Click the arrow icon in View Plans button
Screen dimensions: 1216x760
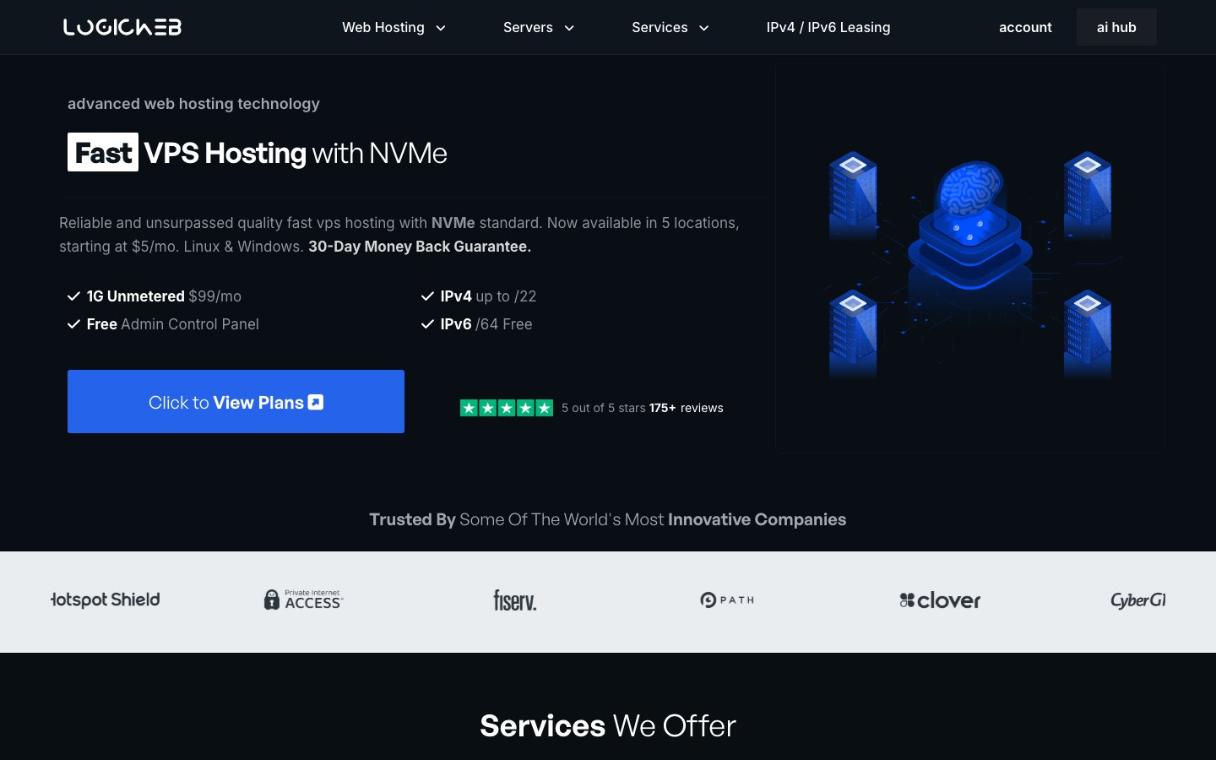coord(316,402)
